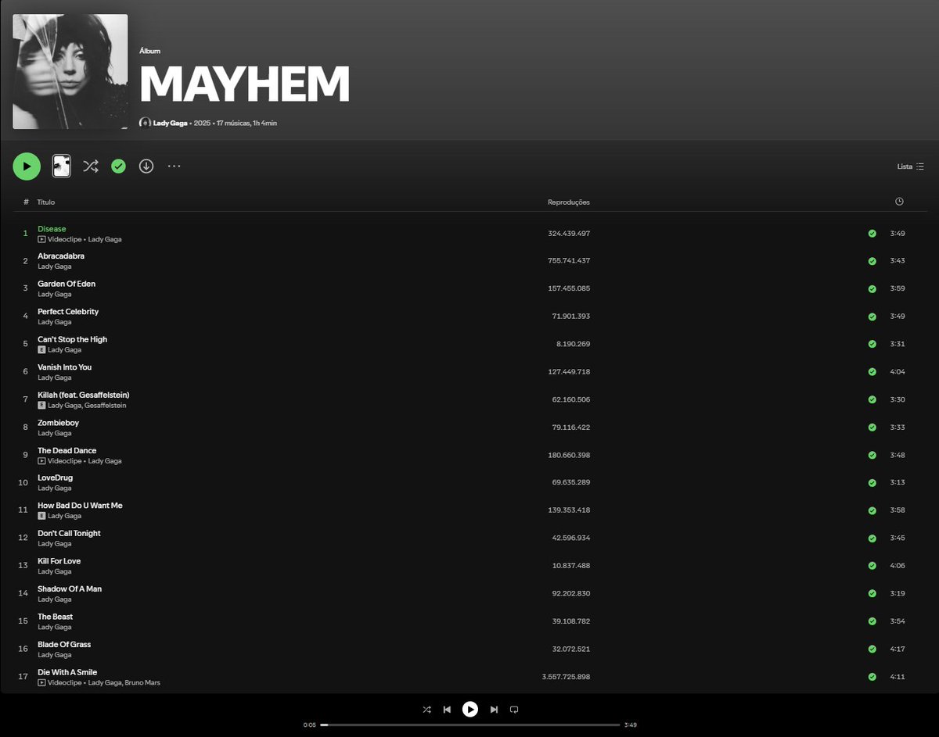The image size is (939, 737).
Task: Select How Bad Do U Want Me
Action: 81,506
